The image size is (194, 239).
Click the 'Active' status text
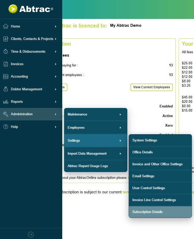[168, 116]
